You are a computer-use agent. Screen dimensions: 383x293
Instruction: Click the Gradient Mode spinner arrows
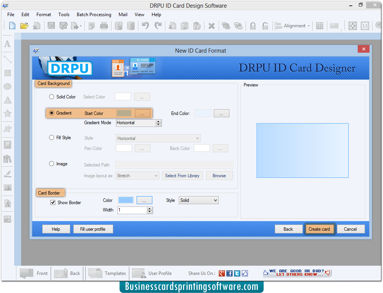tap(158, 123)
